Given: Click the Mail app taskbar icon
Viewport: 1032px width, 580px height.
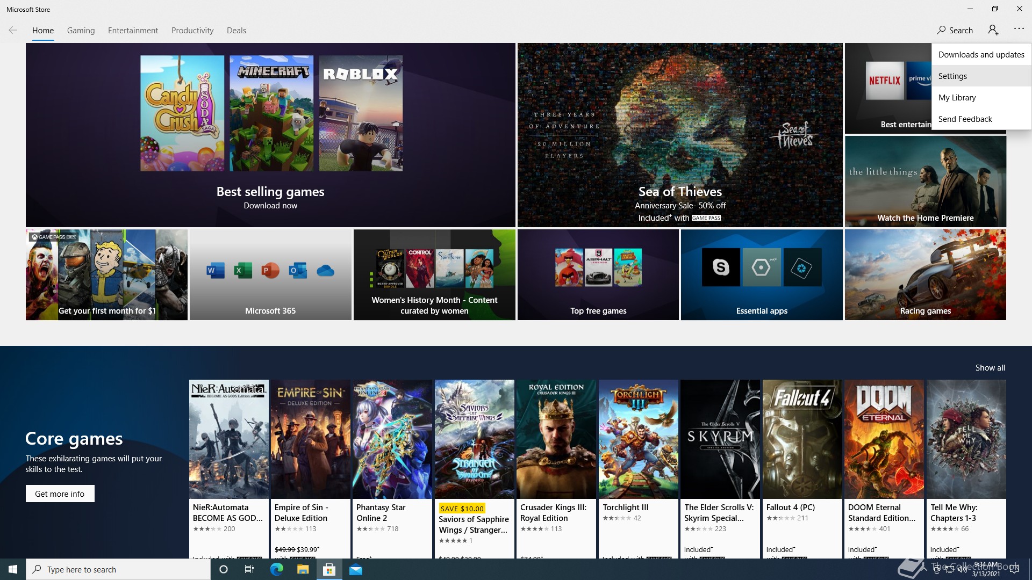Looking at the screenshot, I should click(356, 569).
